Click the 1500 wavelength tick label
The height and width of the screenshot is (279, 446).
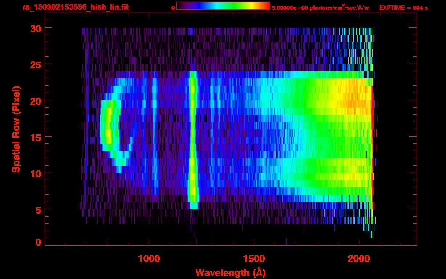(254, 259)
